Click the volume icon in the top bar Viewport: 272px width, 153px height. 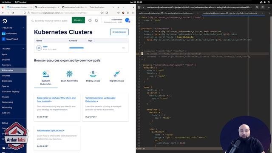click(265, 2)
